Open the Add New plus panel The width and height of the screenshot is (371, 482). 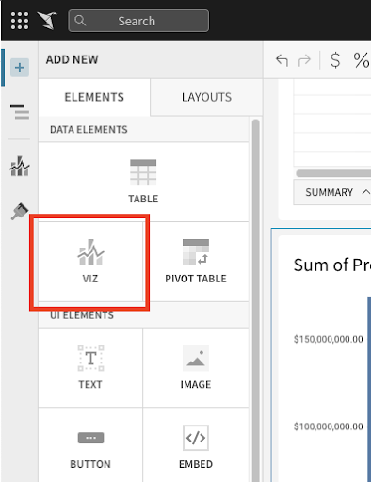coord(20,68)
